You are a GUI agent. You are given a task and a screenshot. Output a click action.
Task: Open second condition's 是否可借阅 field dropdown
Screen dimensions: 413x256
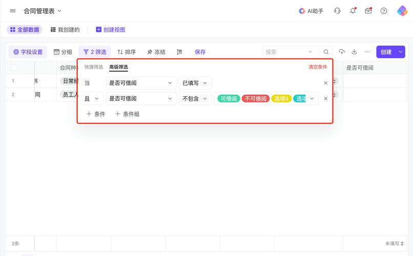tap(141, 98)
